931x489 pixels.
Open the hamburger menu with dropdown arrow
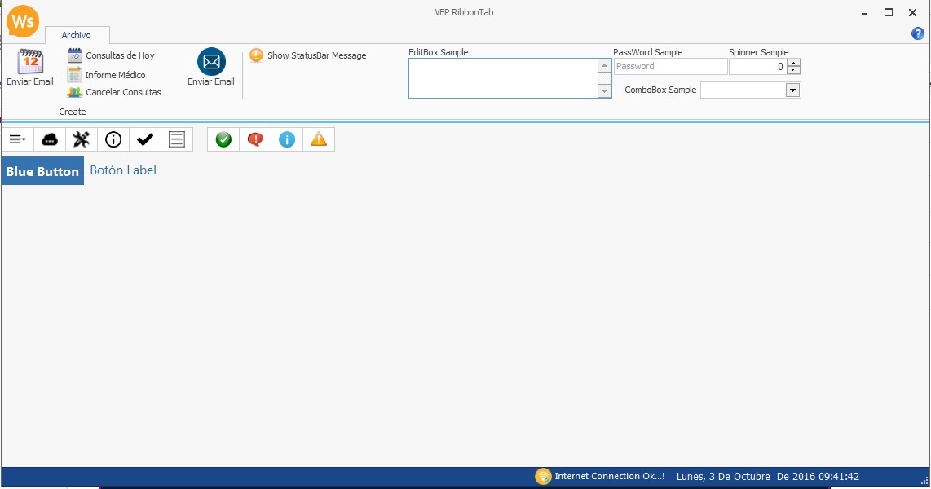tap(17, 139)
